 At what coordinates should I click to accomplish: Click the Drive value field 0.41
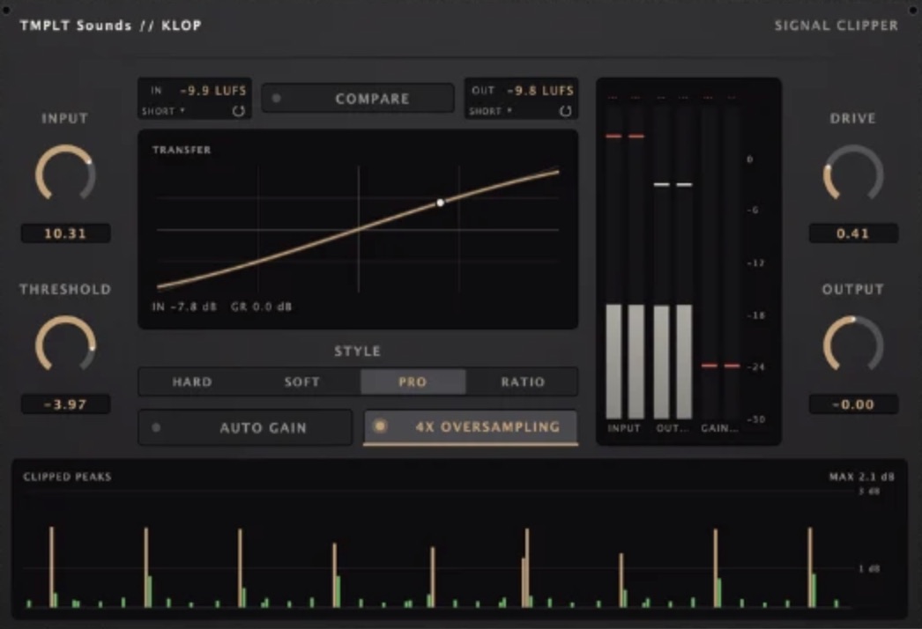pyautogui.click(x=853, y=233)
